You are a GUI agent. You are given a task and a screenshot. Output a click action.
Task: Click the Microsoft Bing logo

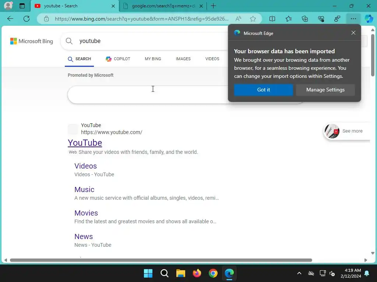click(32, 41)
